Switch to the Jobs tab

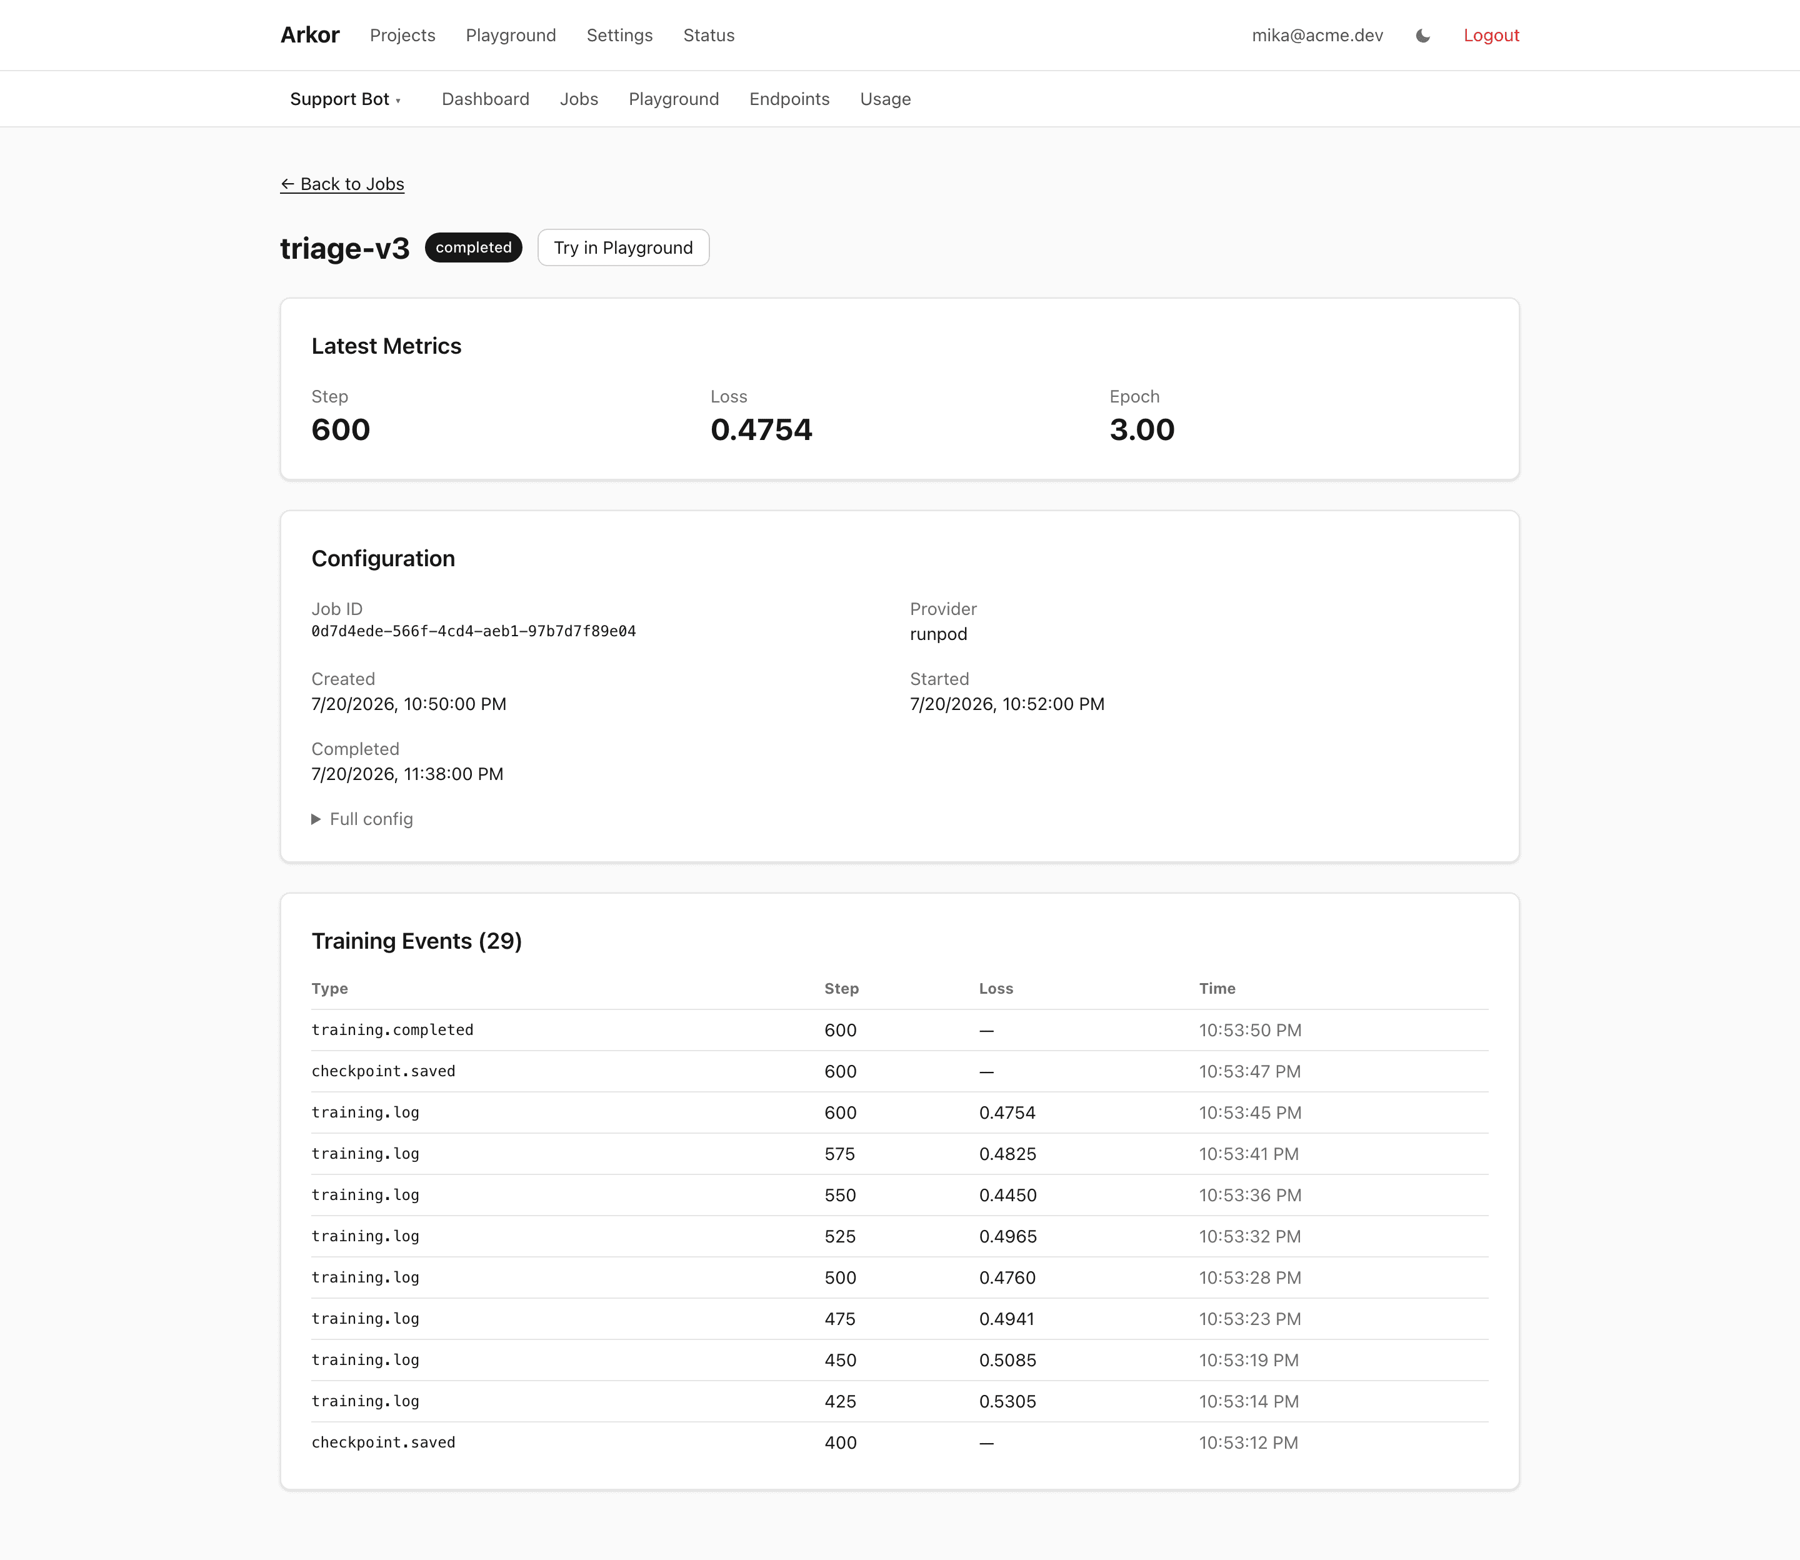(x=579, y=99)
